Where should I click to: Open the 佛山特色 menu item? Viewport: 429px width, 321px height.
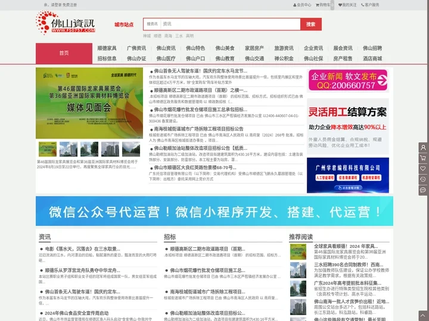195,48
